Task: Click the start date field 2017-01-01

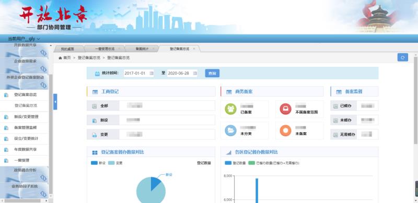Action: [x=138, y=73]
